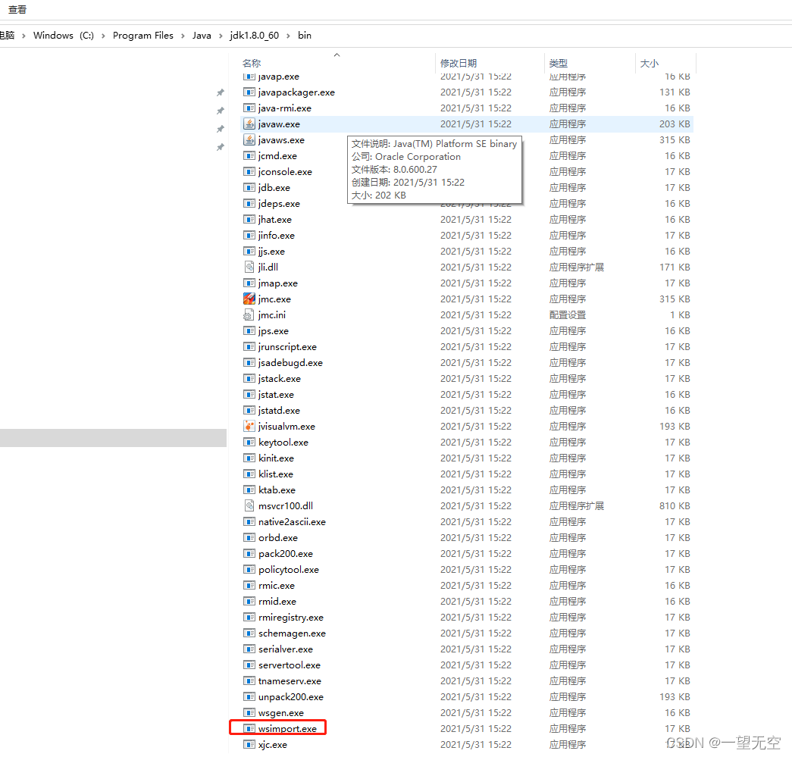Select the file name jstack.exe
Image resolution: width=792 pixels, height=757 pixels.
280,379
